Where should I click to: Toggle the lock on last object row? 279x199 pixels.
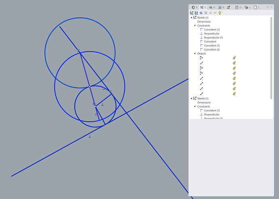point(234,93)
